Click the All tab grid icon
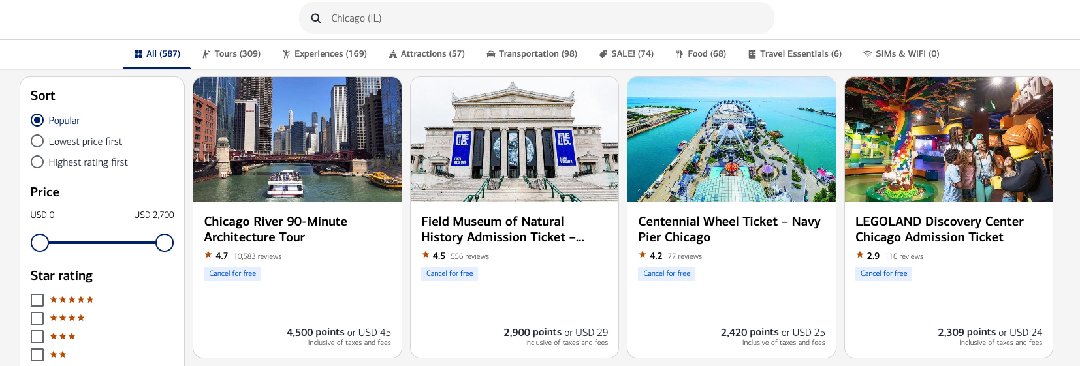Image resolution: width=1080 pixels, height=366 pixels. pos(138,54)
